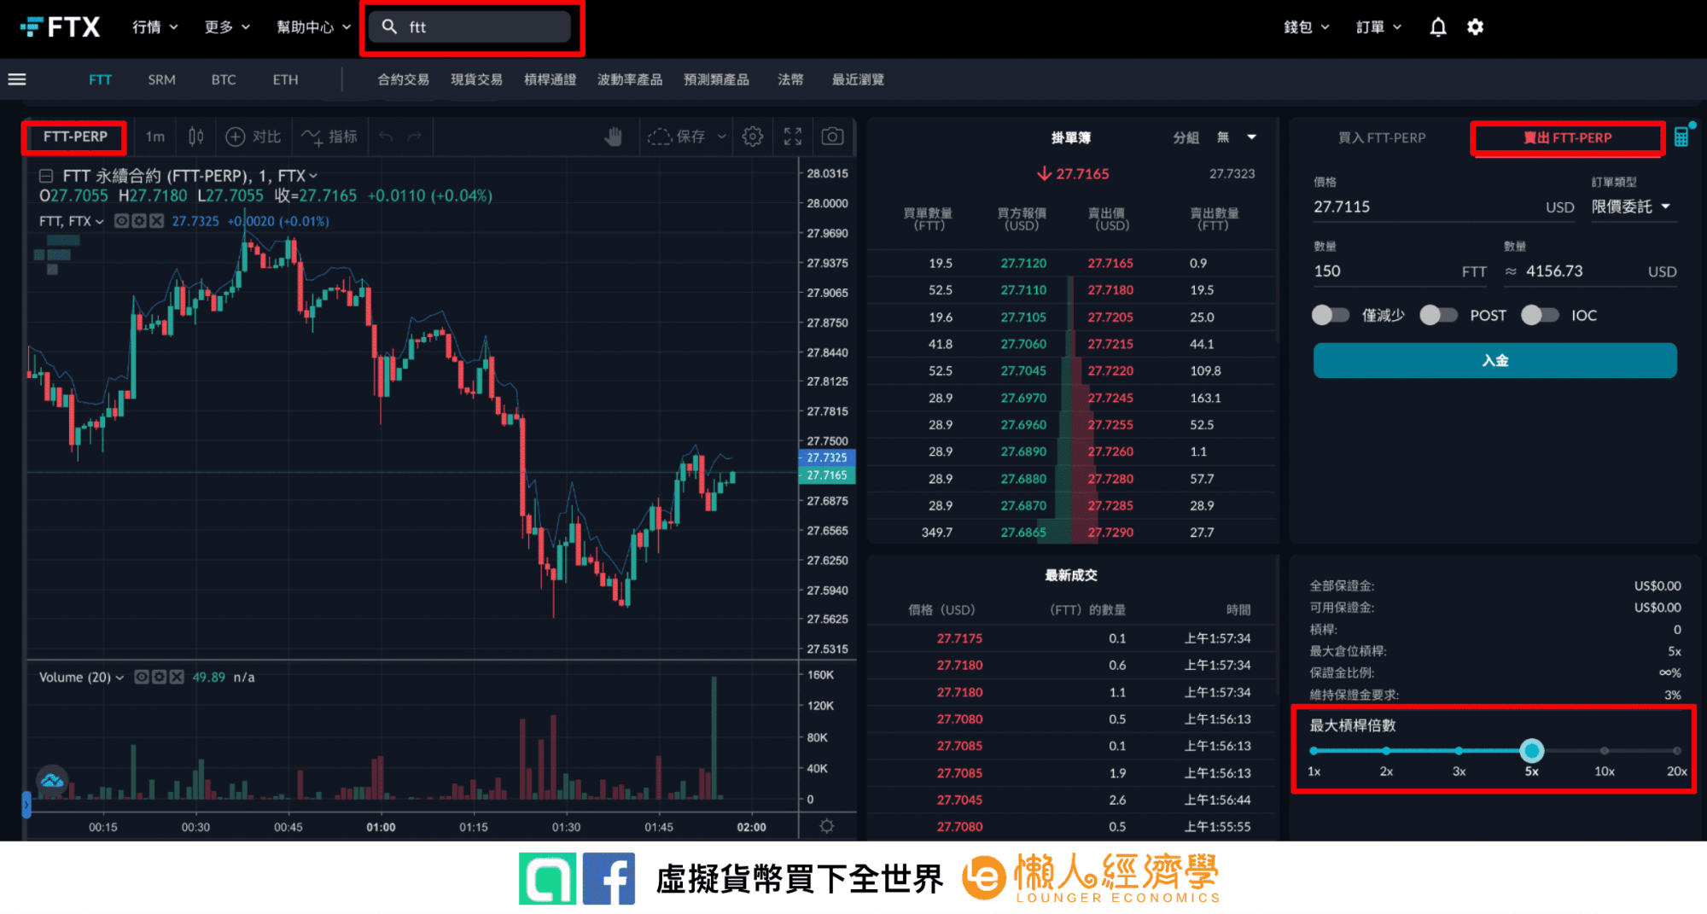The height and width of the screenshot is (914, 1707).
Task: Select the ETH market tab
Action: coord(285,79)
